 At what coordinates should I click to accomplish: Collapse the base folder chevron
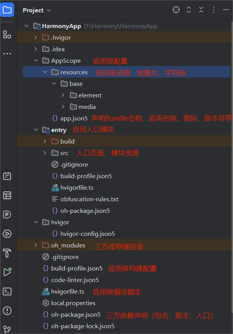point(54,83)
